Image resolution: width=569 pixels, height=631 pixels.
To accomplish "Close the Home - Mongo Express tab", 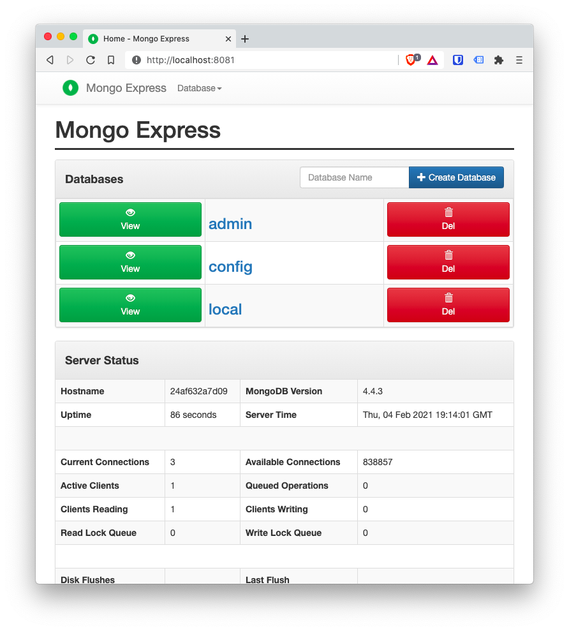I will (228, 39).
